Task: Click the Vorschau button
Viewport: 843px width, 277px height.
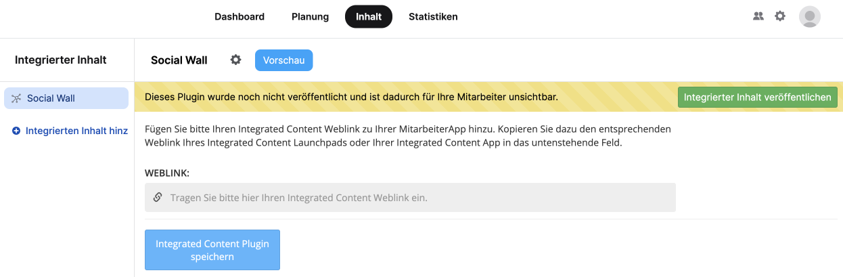Action: [284, 60]
